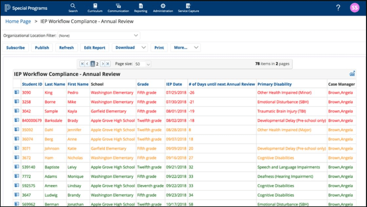The image size is (367, 207).
Task: Open the Service Capture icon
Action: [x=188, y=8]
